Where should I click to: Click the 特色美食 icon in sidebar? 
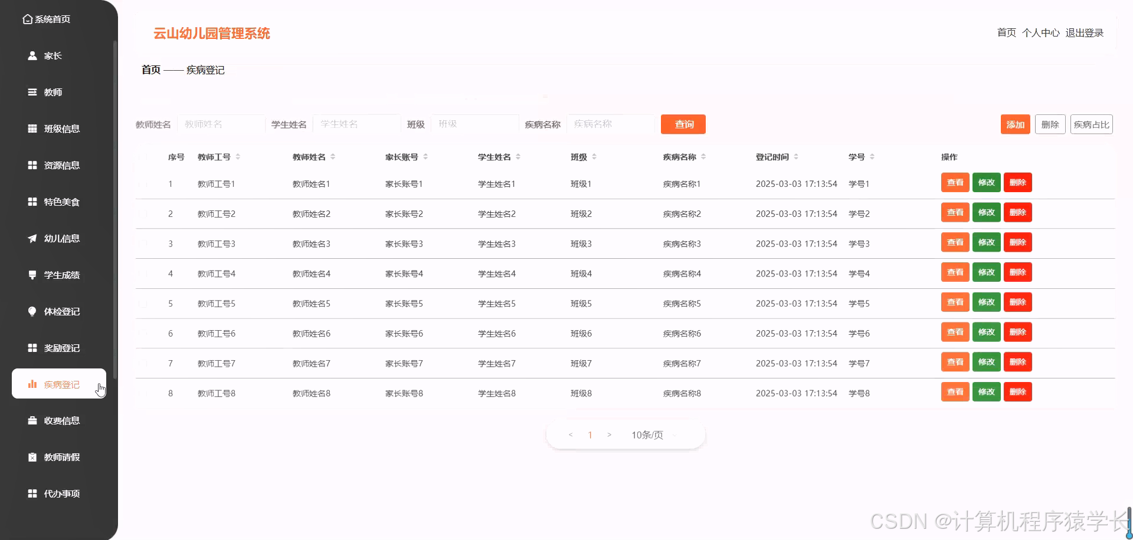click(32, 202)
